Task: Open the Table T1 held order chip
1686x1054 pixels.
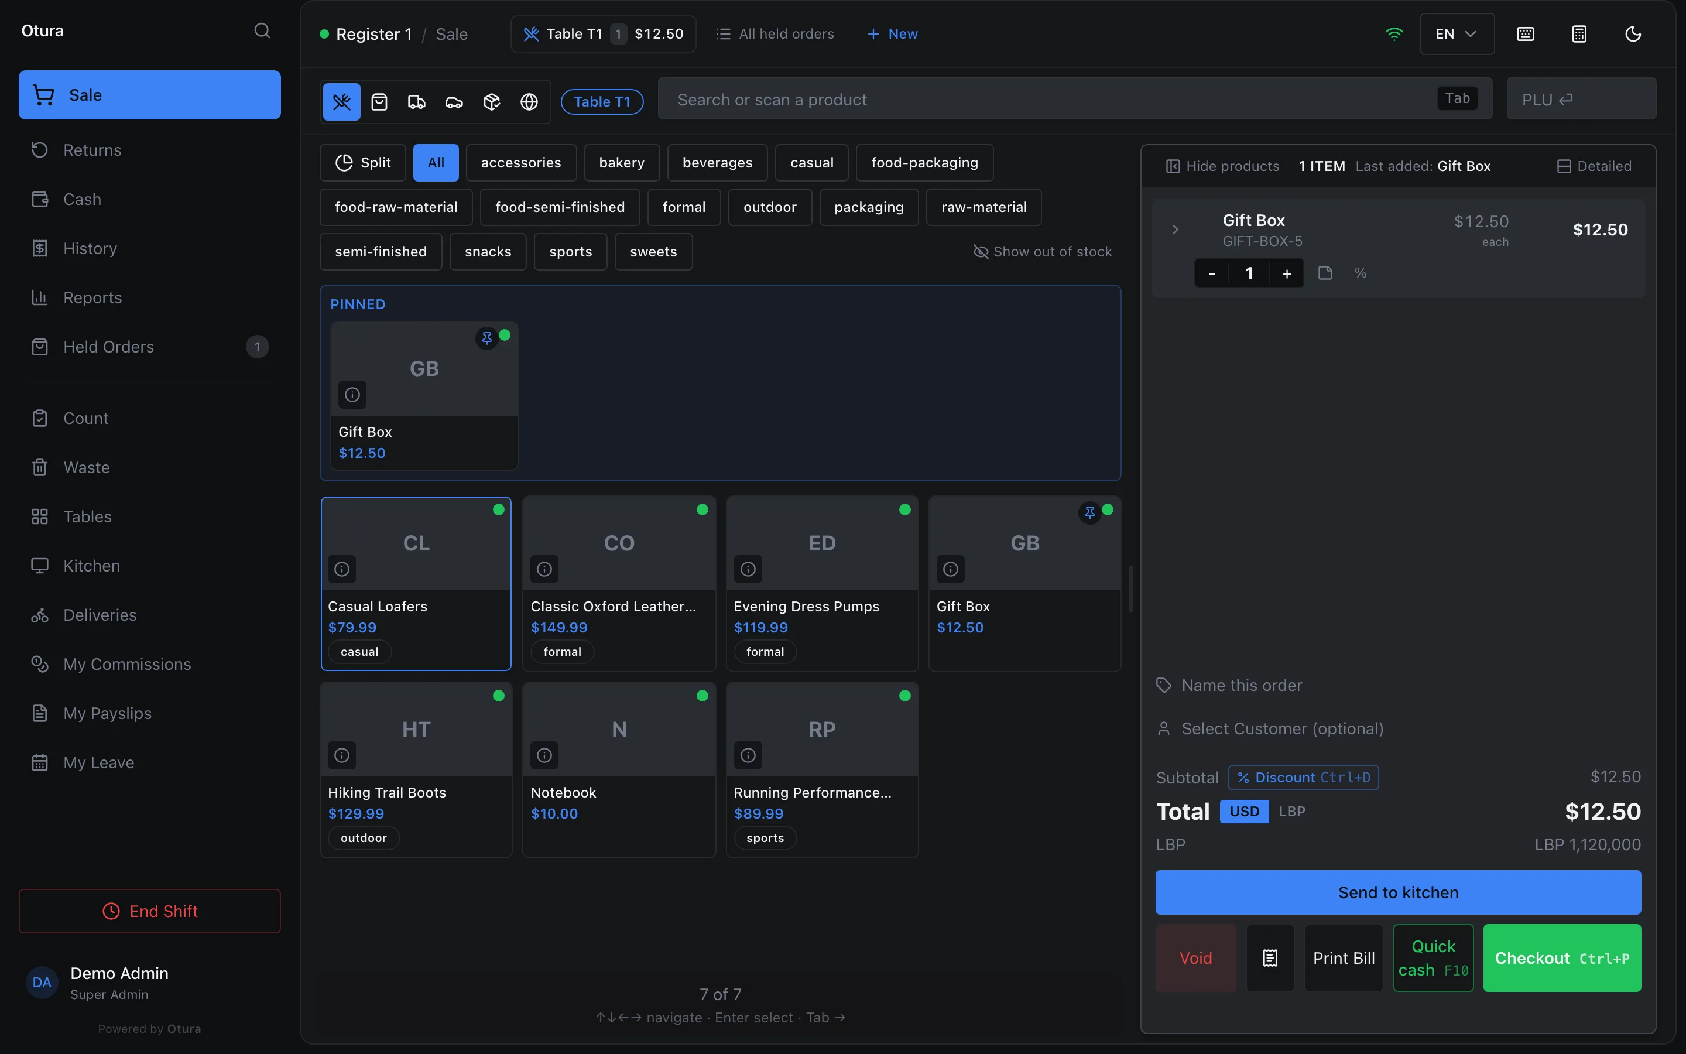Action: tap(604, 33)
